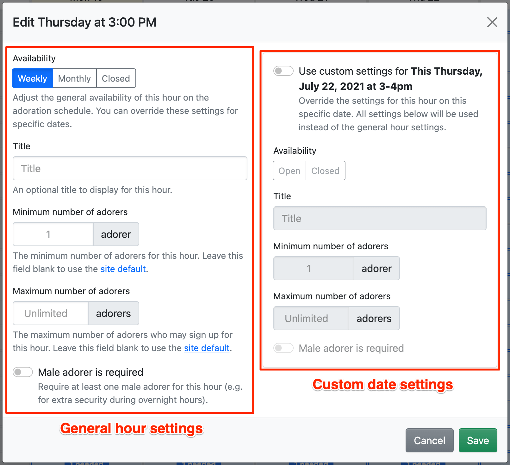
Task: Click the 'Male adorer is required' label text
Action: [90, 372]
